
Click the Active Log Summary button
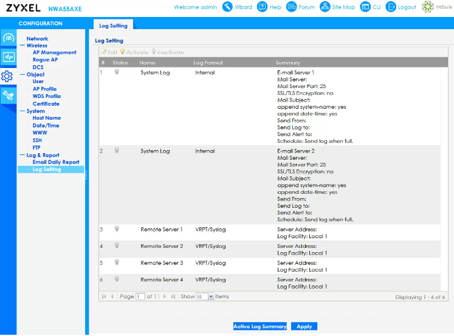[260, 326]
